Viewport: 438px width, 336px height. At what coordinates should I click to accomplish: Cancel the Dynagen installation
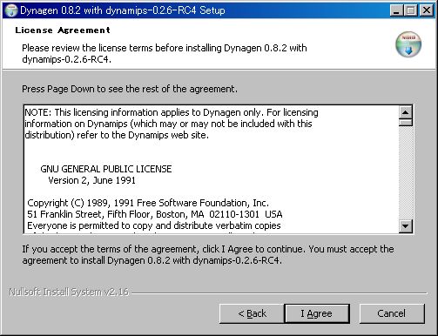392,313
